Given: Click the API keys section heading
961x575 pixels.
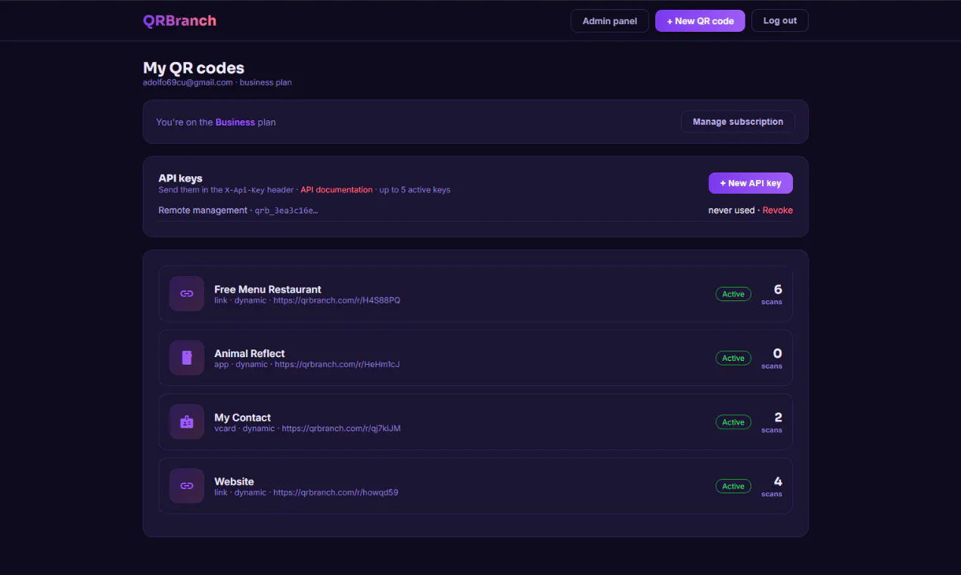Looking at the screenshot, I should point(180,179).
